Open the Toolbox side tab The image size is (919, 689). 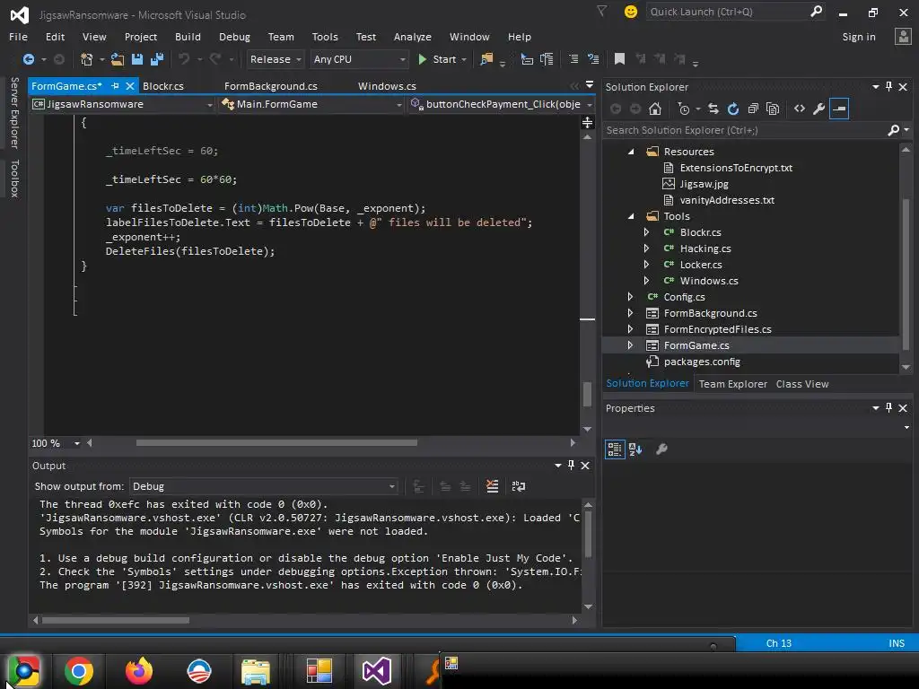[x=14, y=179]
